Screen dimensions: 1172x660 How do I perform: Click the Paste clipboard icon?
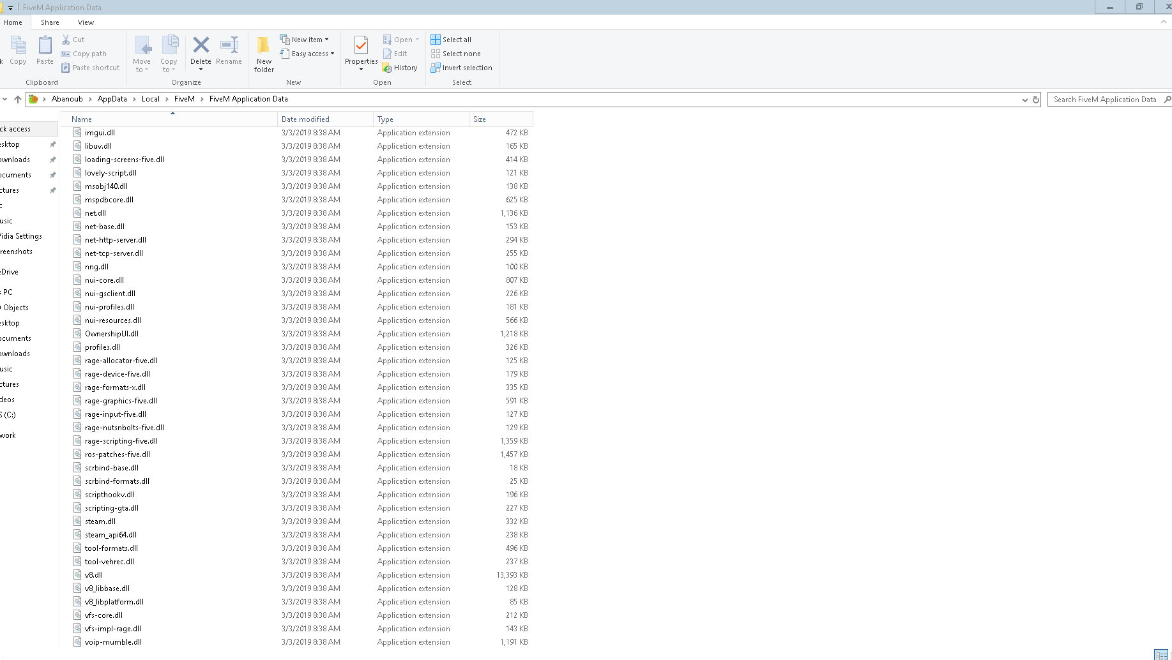point(45,46)
